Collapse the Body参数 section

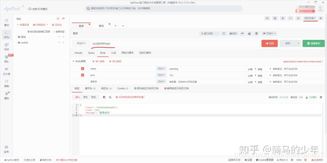[79, 61]
